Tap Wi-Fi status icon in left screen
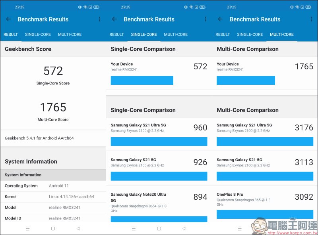Image resolution: width=318 pixels, height=235 pixels. click(85, 7)
